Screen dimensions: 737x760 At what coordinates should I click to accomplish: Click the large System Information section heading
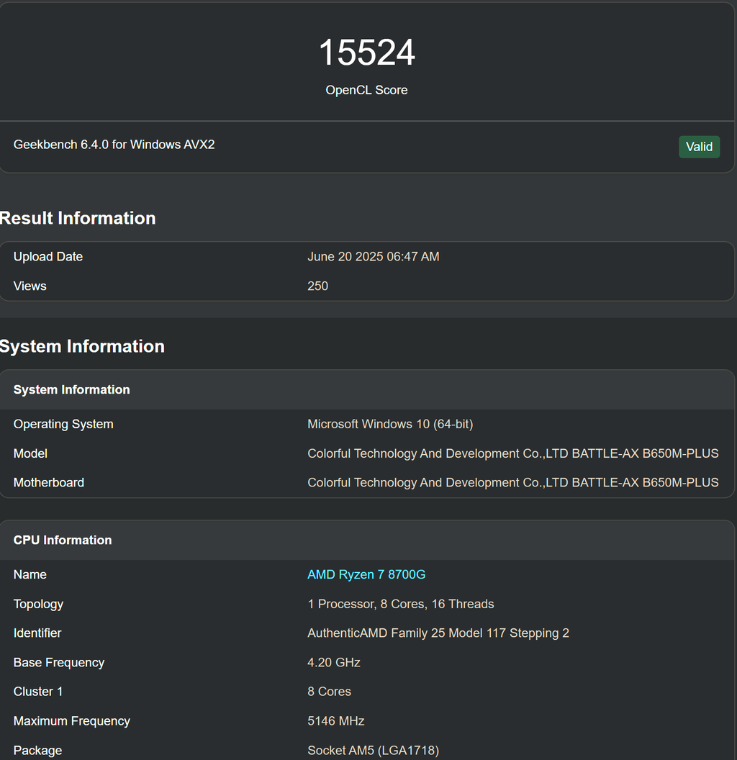coord(82,346)
